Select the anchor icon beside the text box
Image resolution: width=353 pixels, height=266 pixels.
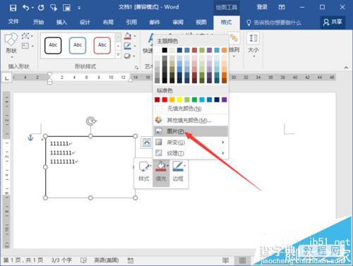point(30,138)
